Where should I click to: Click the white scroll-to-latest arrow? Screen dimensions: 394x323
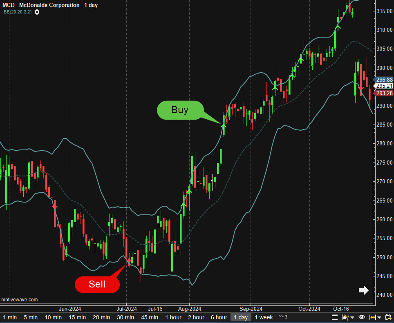[x=363, y=290]
